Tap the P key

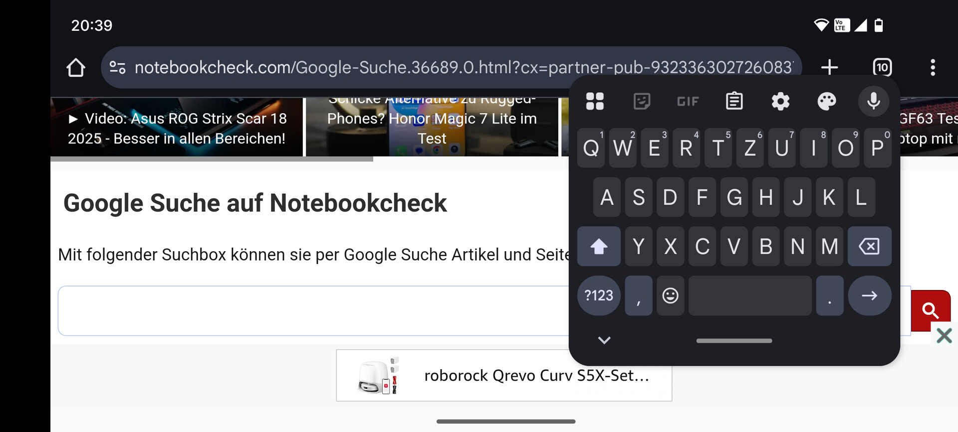coord(878,148)
